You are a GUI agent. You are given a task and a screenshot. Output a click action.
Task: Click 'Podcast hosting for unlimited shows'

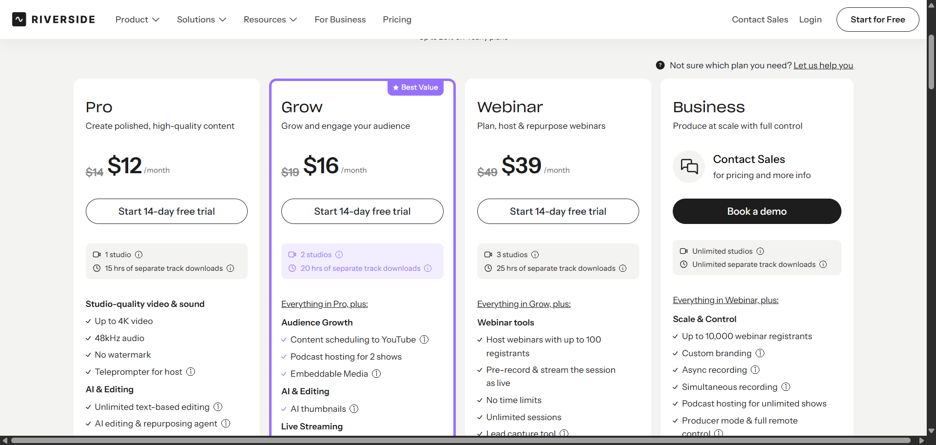click(754, 404)
